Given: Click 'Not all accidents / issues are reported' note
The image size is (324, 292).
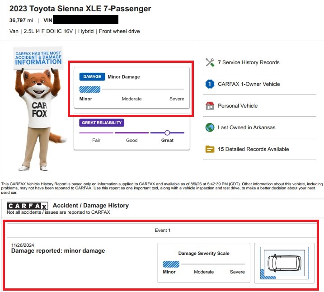Looking at the screenshot, I should click(x=58, y=212).
